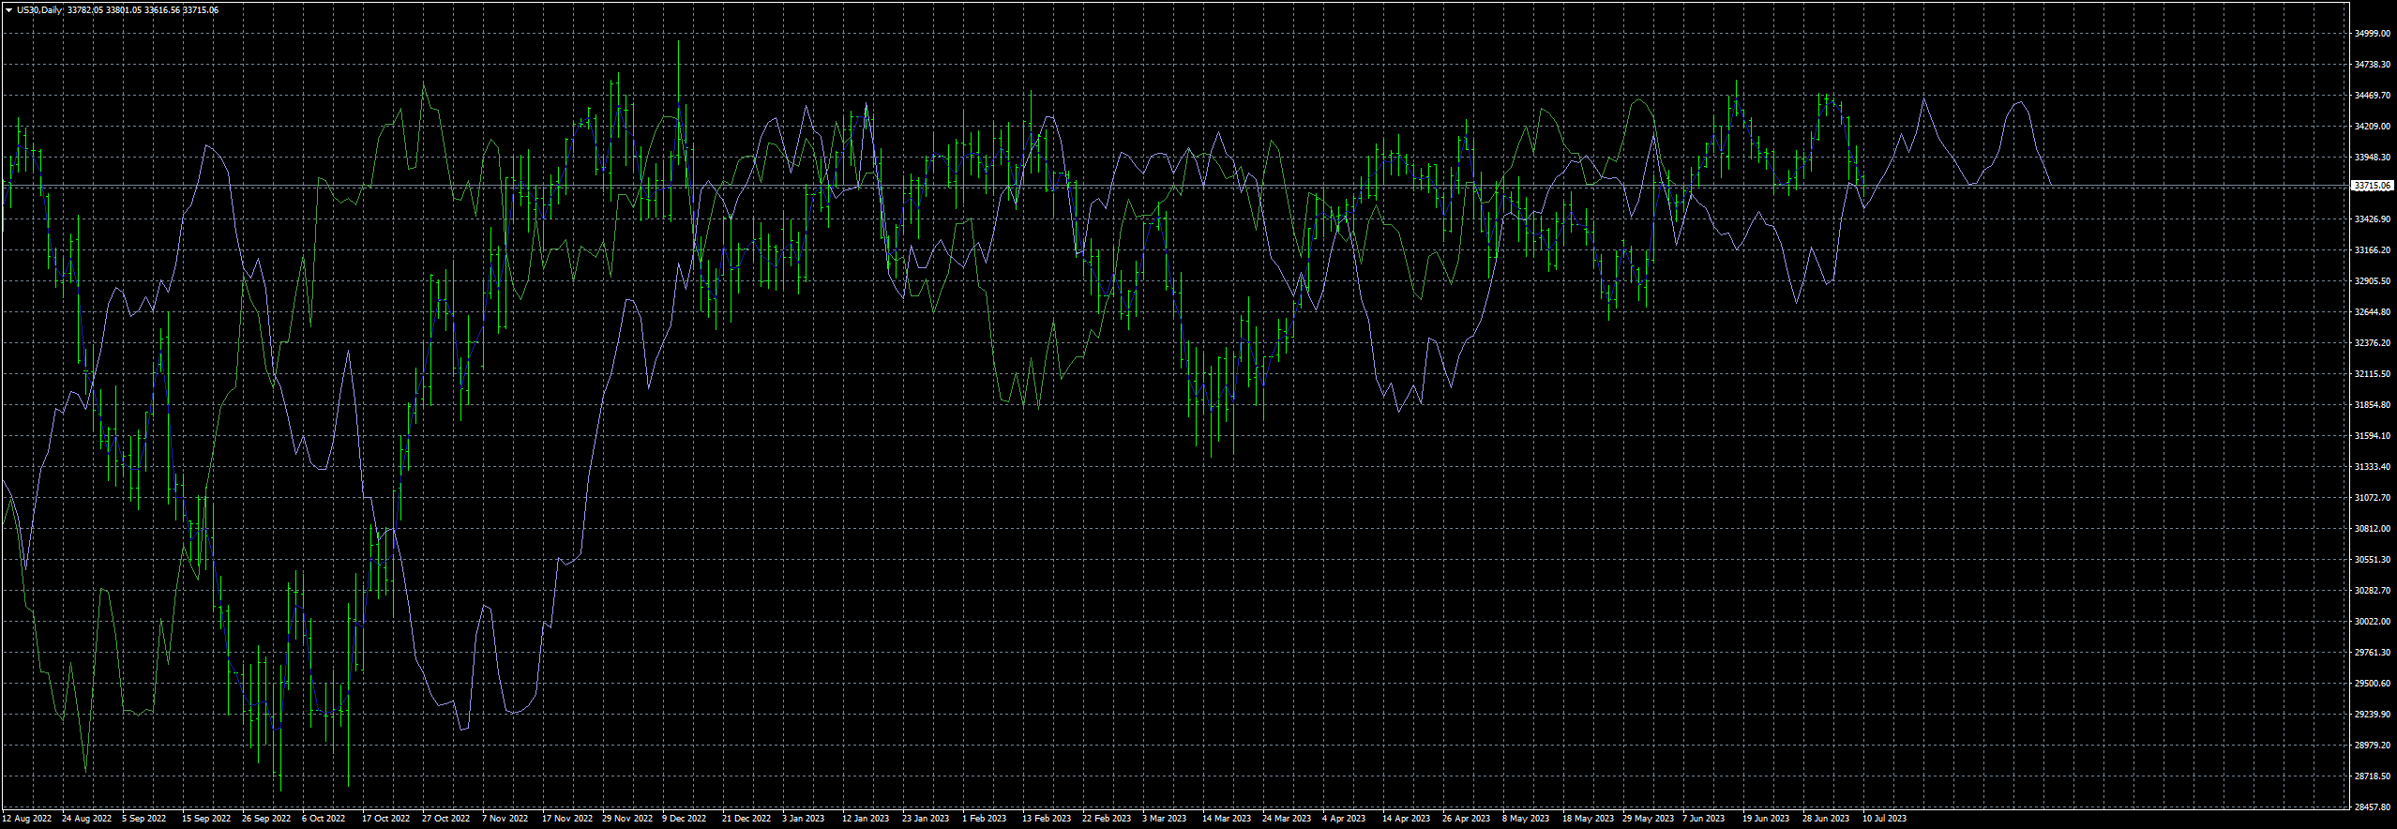2397x829 pixels.
Task: Click the 33426.90 price scale label
Action: [x=2373, y=219]
